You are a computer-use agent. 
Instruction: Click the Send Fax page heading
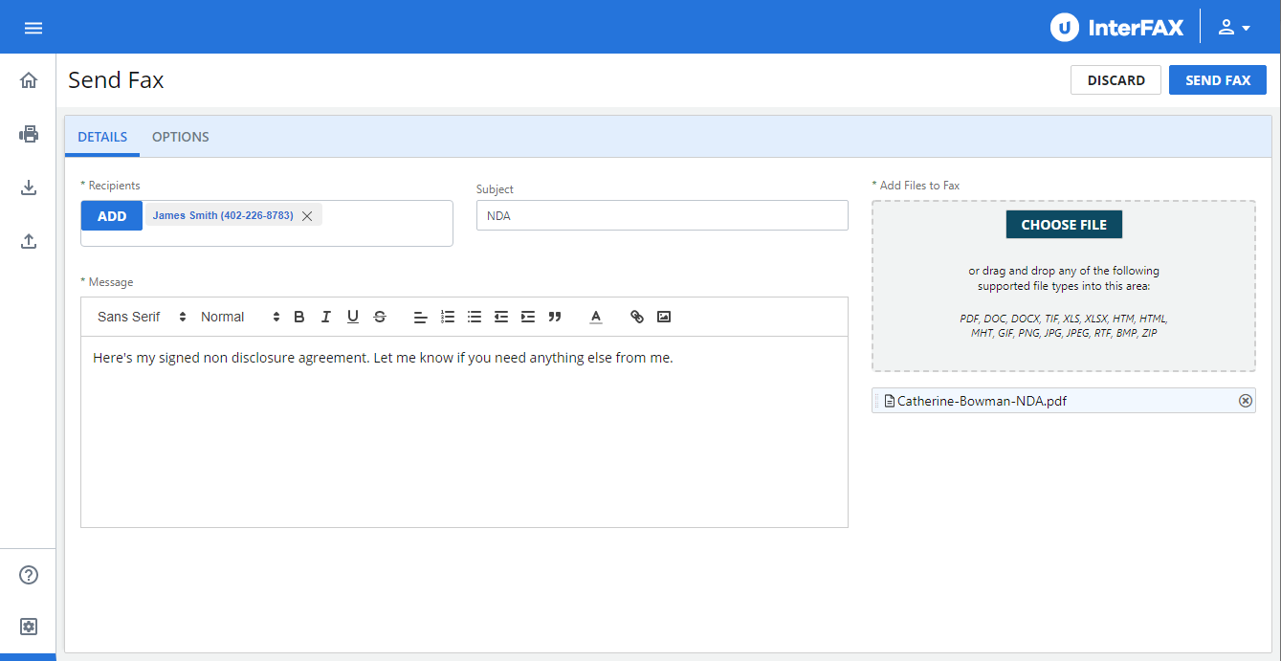[116, 80]
